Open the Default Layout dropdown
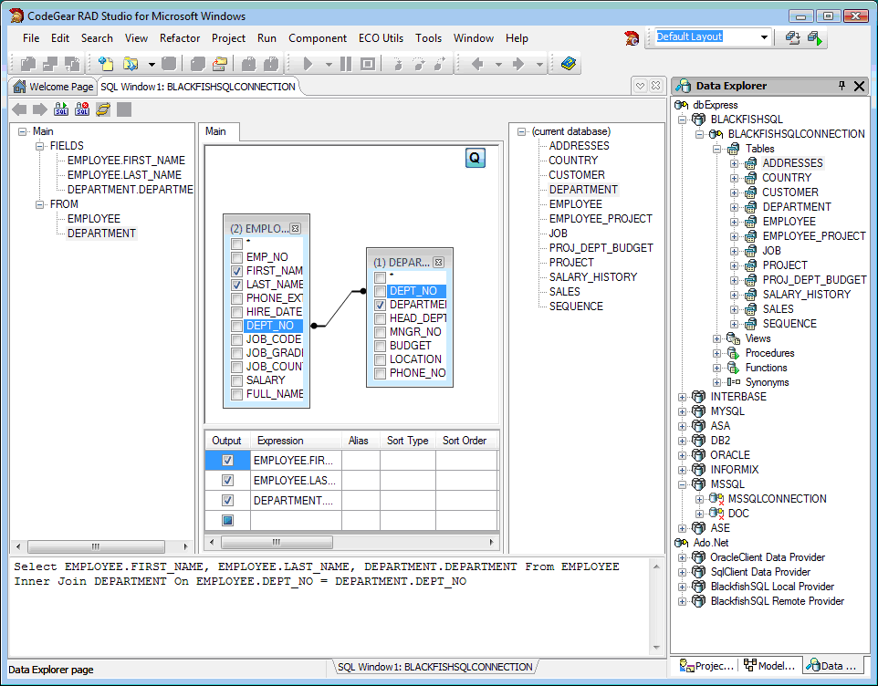The width and height of the screenshot is (878, 686). 764,37
